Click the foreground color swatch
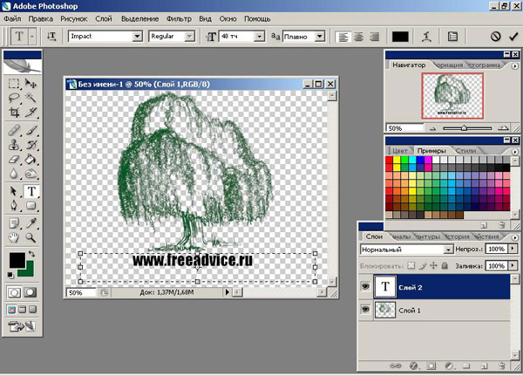The height and width of the screenshot is (376, 523). [17, 260]
